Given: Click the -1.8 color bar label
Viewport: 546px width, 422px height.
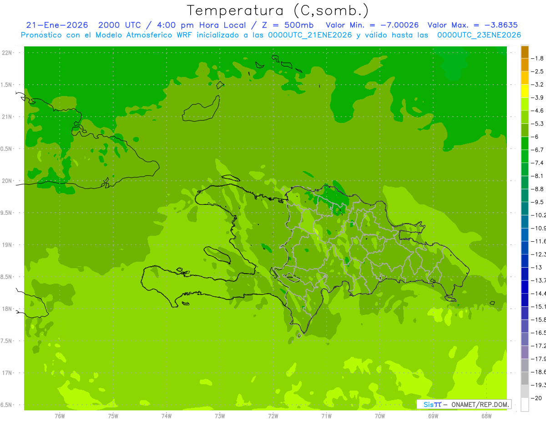Looking at the screenshot, I should point(537,58).
